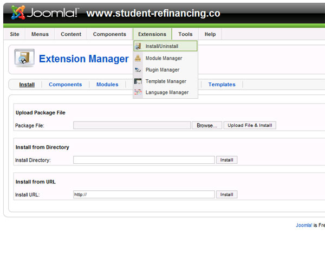Image resolution: width=325 pixels, height=256 pixels.
Task: Switch to the Modules submenu tab
Action: pyautogui.click(x=107, y=85)
